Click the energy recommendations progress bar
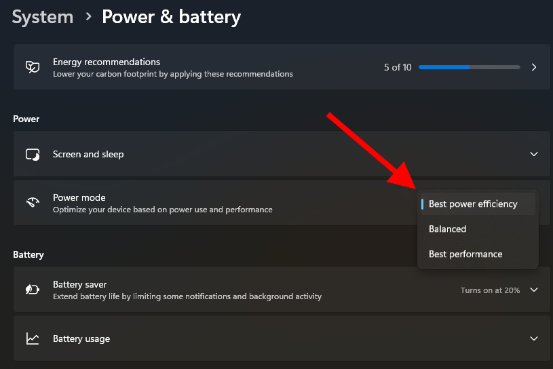This screenshot has height=369, width=553. click(x=469, y=67)
